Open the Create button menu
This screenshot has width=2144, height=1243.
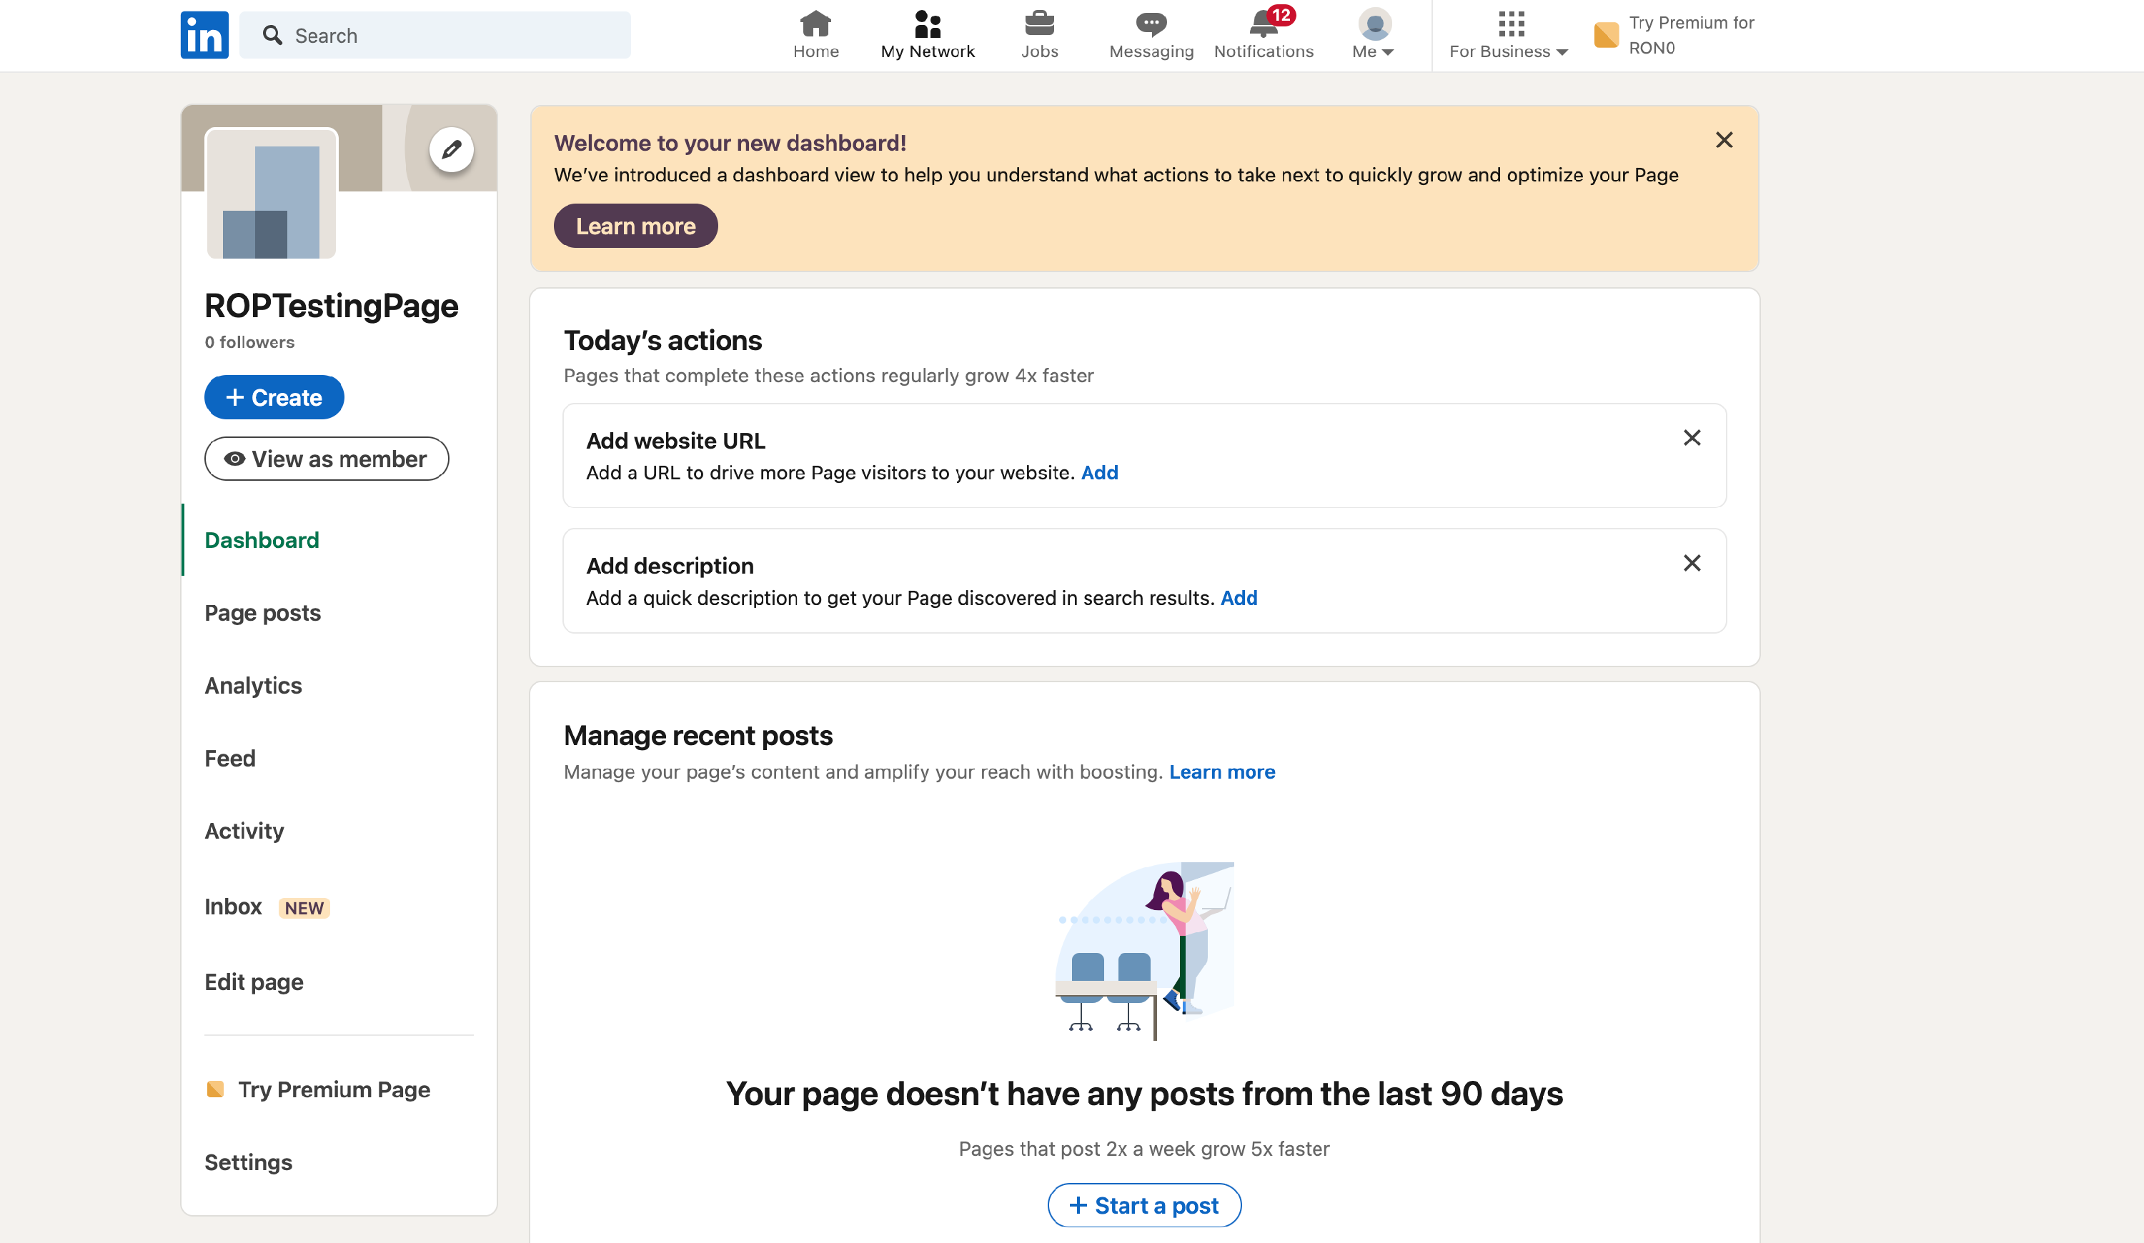tap(274, 397)
